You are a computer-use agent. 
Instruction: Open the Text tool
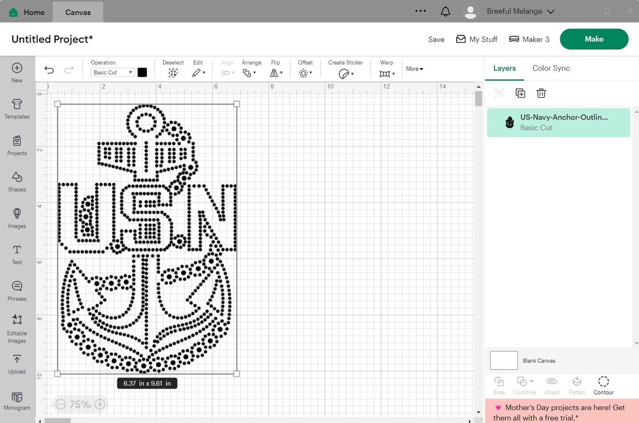point(17,254)
